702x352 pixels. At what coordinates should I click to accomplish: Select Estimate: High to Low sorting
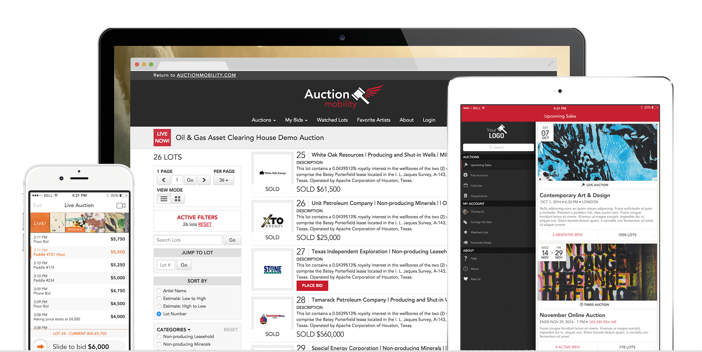click(x=159, y=306)
